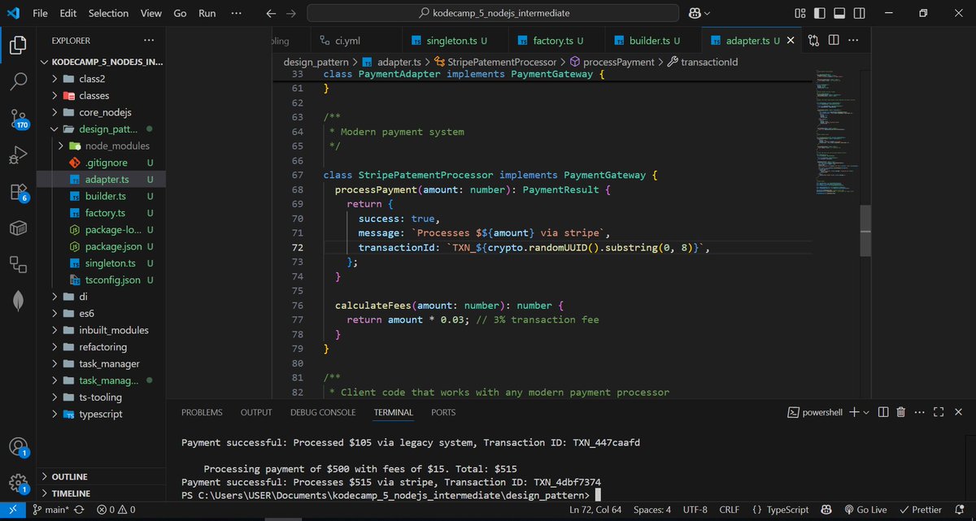Split the editor to the right
The height and width of the screenshot is (521, 976).
834,40
